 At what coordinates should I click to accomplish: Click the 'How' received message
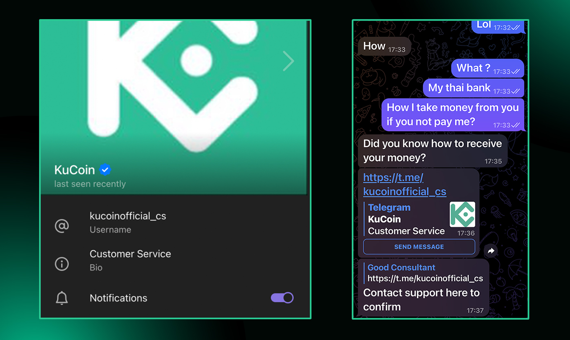coord(384,46)
